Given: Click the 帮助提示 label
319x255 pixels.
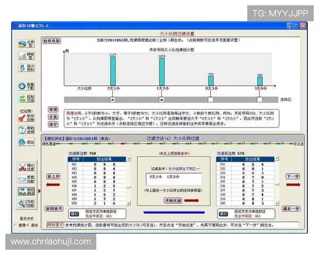Looking at the screenshot, I should [x=55, y=225].
